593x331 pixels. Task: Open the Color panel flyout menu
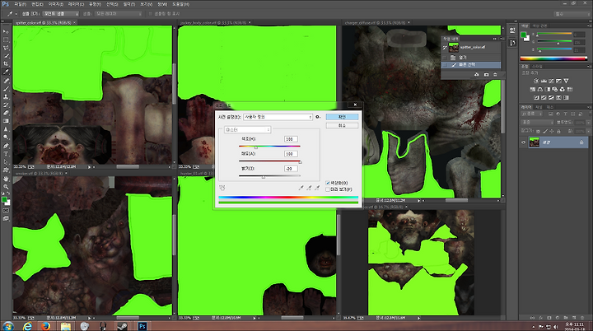pos(589,26)
